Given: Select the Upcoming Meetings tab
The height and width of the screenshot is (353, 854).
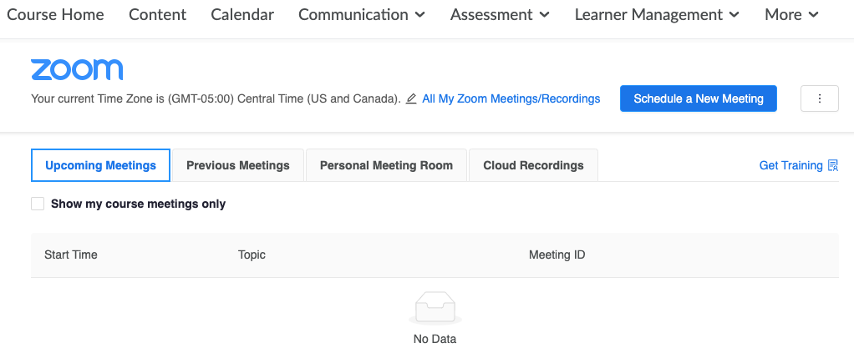Looking at the screenshot, I should pos(100,165).
